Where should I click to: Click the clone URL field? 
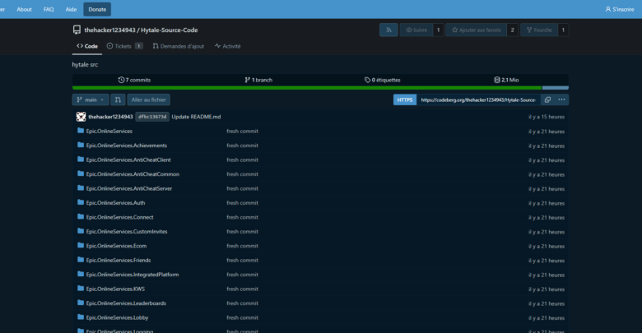[478, 99]
